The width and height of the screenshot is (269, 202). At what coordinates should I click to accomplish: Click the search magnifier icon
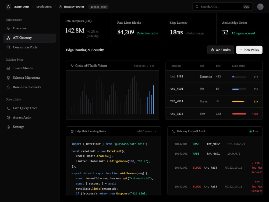click(197, 7)
